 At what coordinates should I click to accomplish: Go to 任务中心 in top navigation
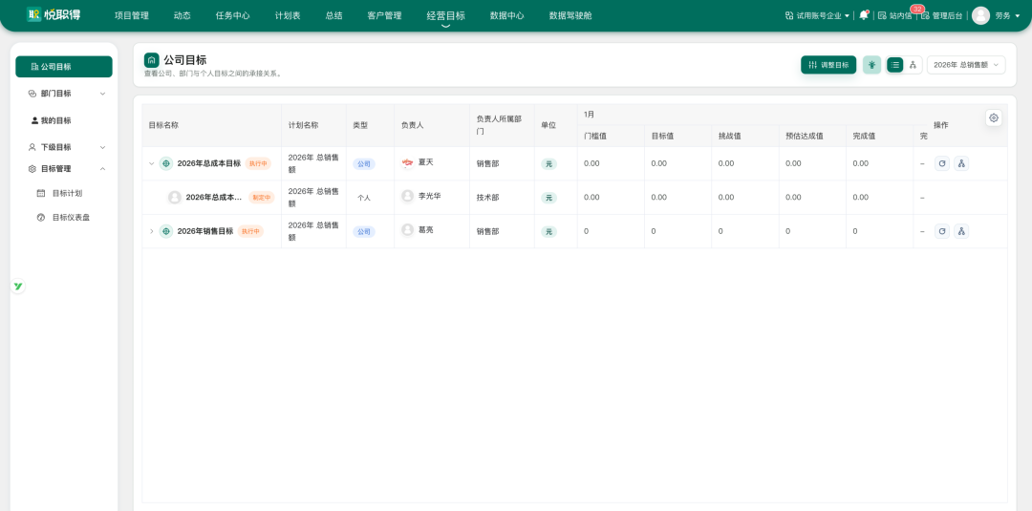pos(232,15)
